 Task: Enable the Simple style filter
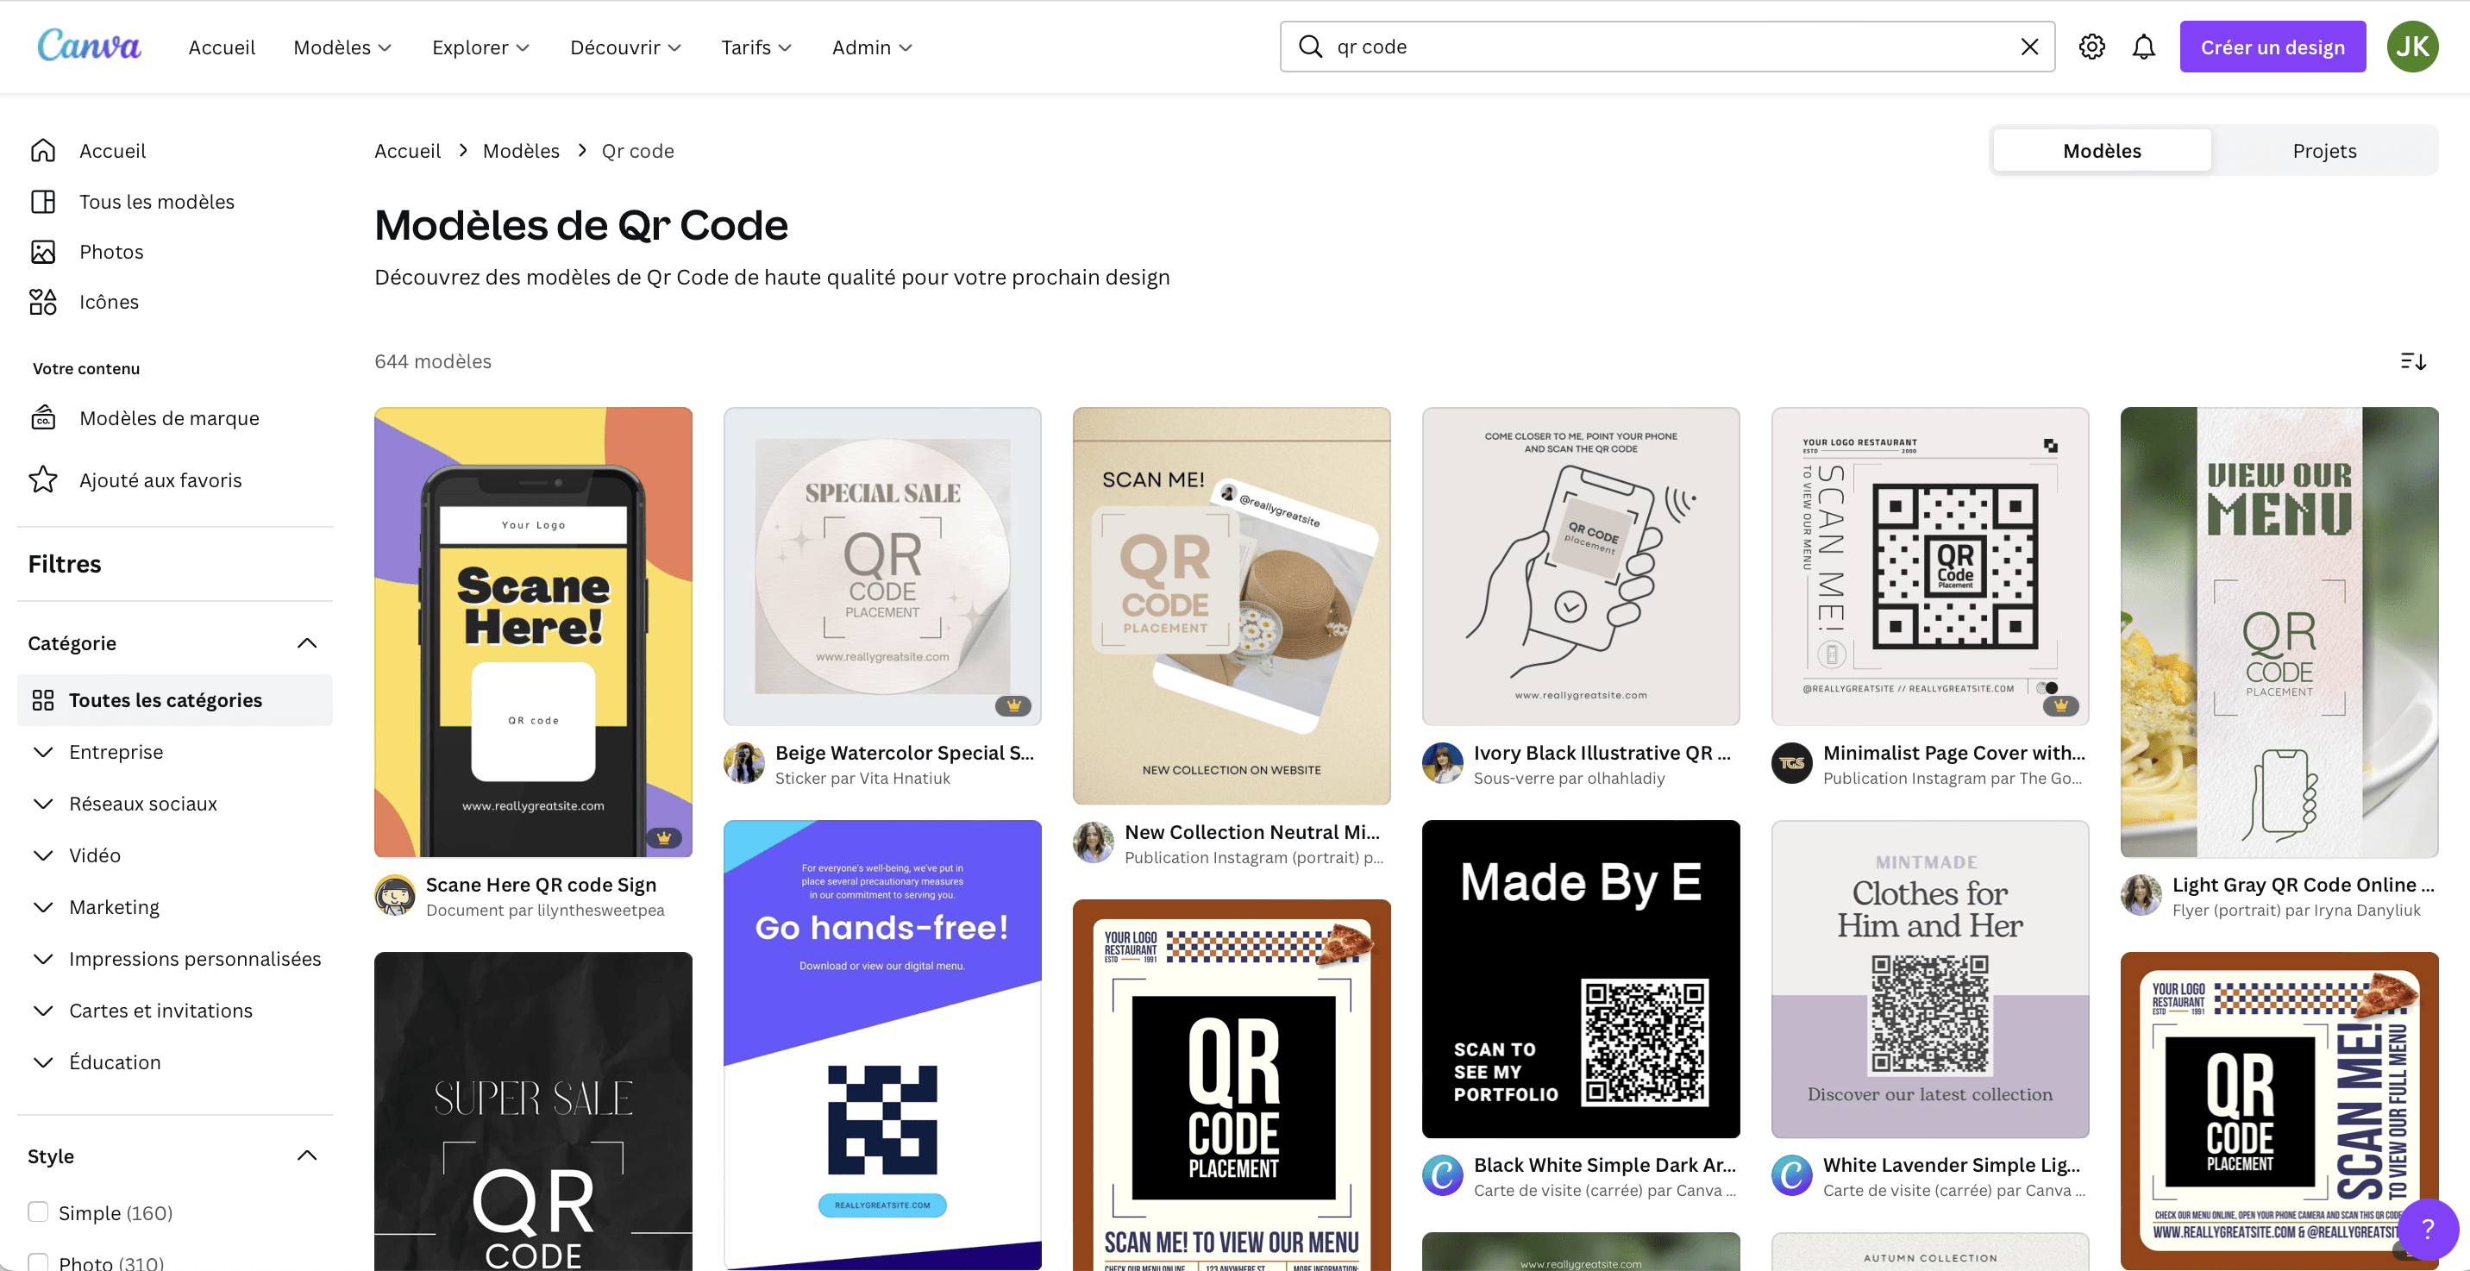click(x=37, y=1212)
